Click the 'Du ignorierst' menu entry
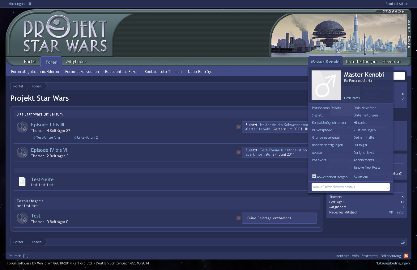 364,153
